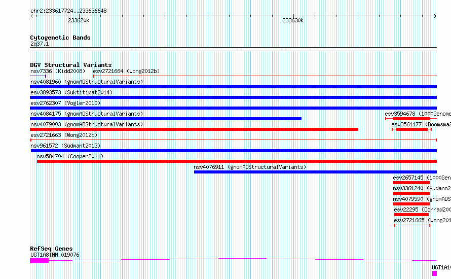Open the esv3561177 Boomsma label
The width and height of the screenshot is (451, 279).
click(x=421, y=124)
